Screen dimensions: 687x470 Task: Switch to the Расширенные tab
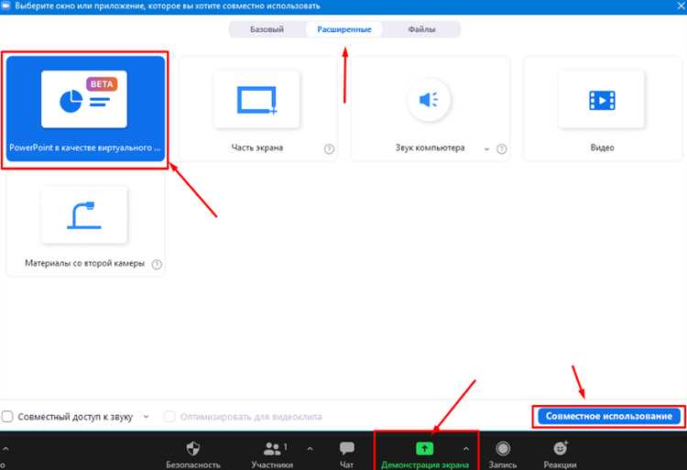click(x=344, y=29)
